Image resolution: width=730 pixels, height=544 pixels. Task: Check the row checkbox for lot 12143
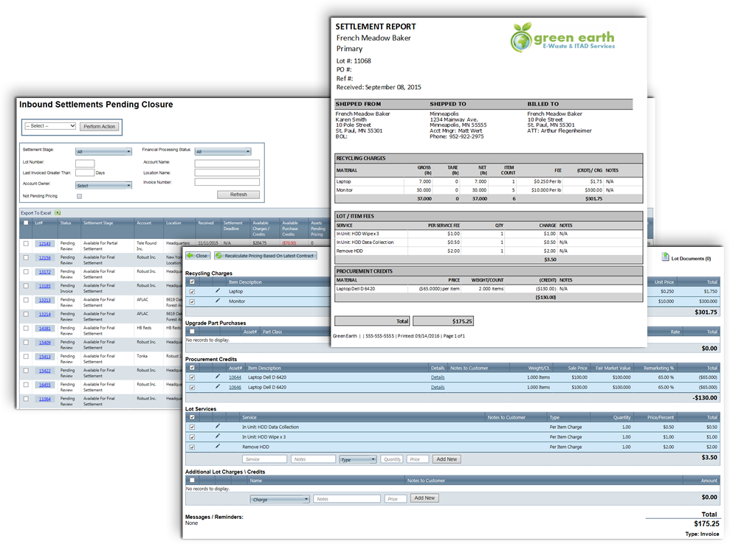pyautogui.click(x=26, y=243)
